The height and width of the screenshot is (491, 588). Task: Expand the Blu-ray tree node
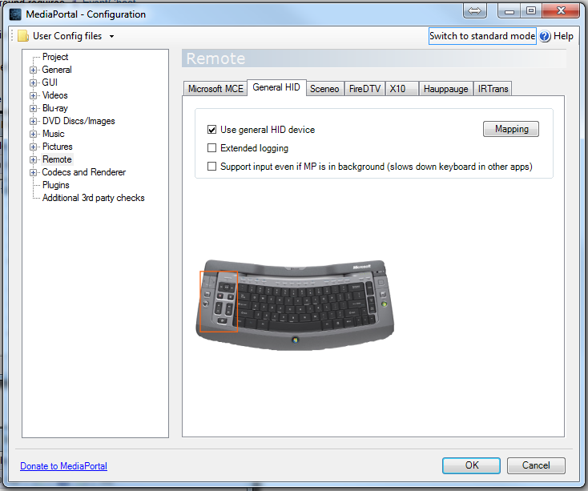(x=34, y=109)
